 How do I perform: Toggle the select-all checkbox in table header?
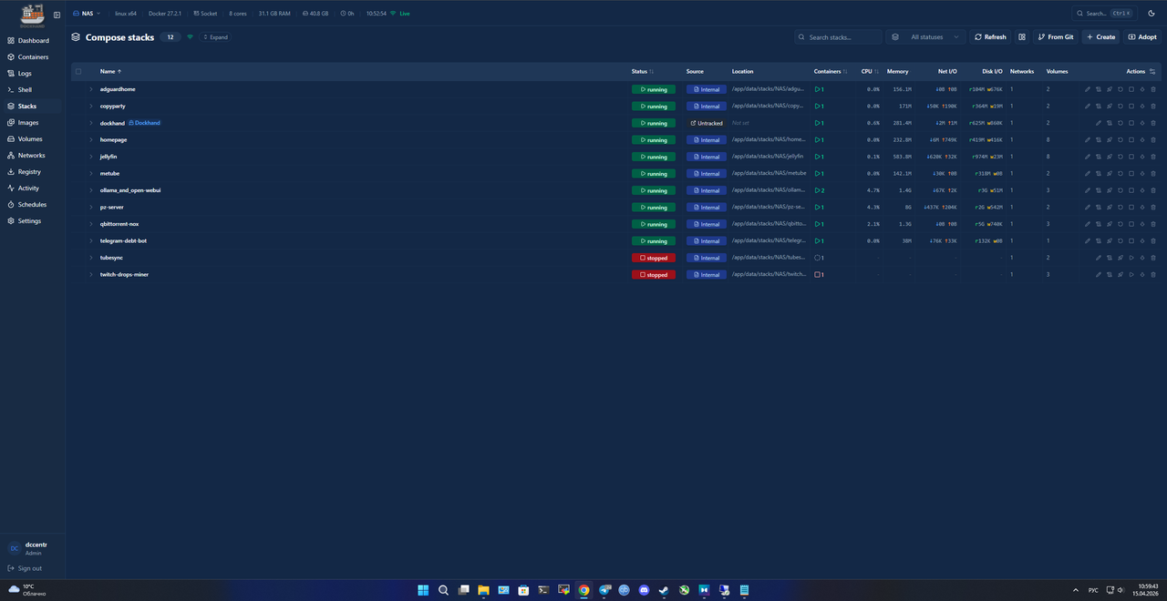pyautogui.click(x=78, y=71)
